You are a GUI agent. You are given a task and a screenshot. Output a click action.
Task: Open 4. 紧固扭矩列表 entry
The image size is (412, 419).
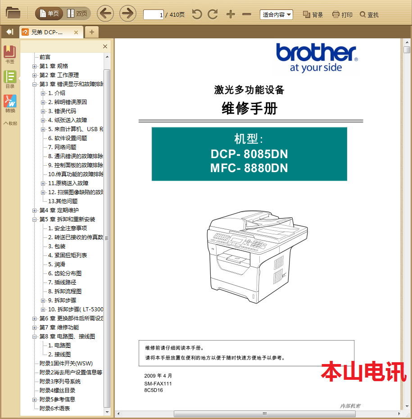pos(68,255)
